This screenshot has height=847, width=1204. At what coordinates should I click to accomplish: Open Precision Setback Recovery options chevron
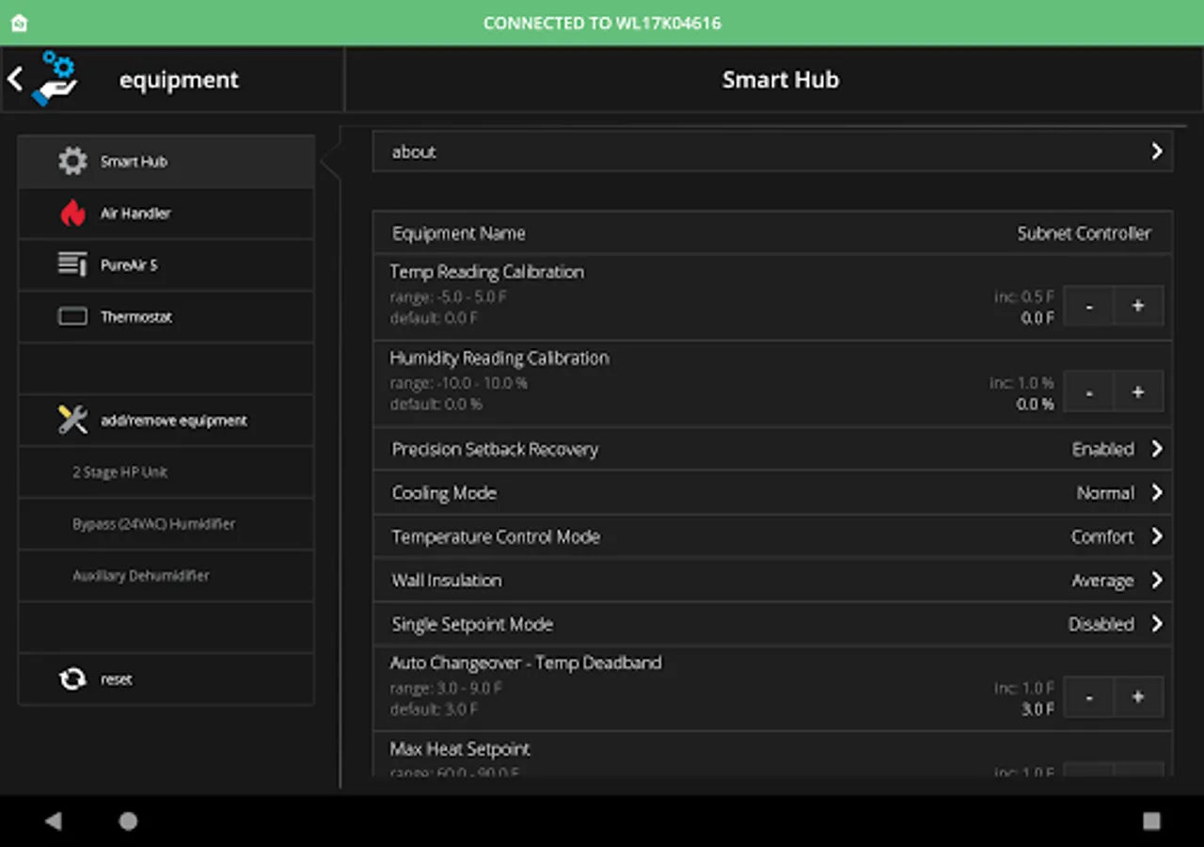coord(1156,449)
